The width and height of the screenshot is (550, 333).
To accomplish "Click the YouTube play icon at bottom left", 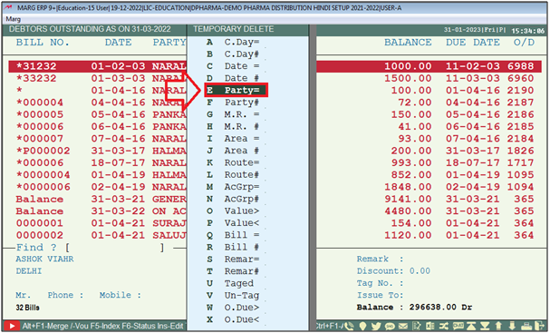I will point(12,326).
